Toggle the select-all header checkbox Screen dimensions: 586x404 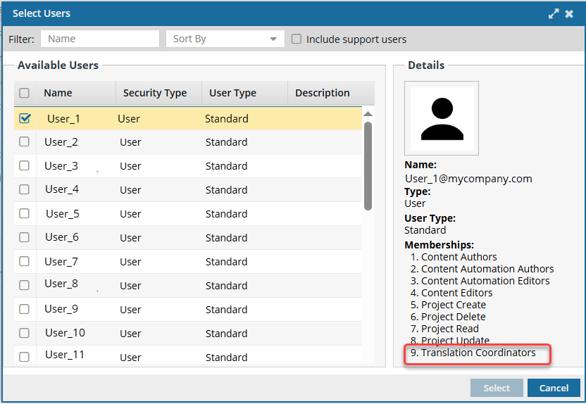pyautogui.click(x=25, y=93)
